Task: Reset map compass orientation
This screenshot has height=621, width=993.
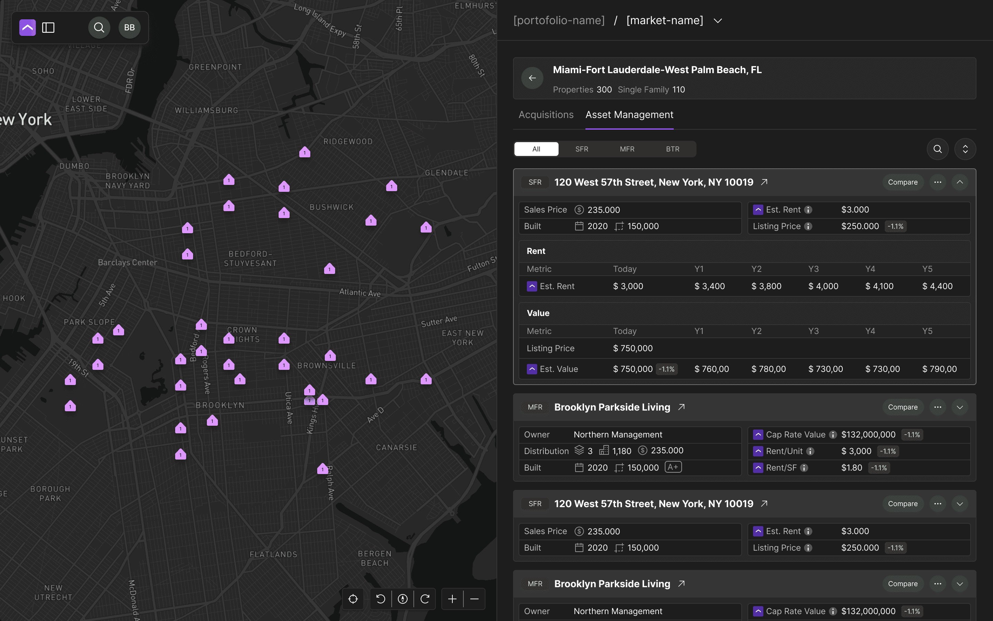Action: [x=402, y=599]
